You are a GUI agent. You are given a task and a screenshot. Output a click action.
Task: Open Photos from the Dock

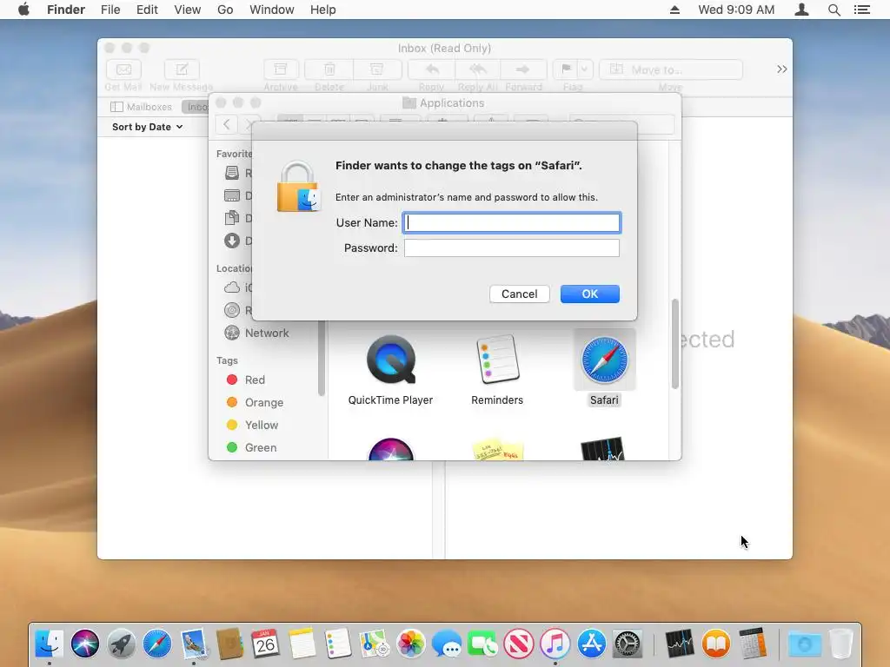pos(411,644)
